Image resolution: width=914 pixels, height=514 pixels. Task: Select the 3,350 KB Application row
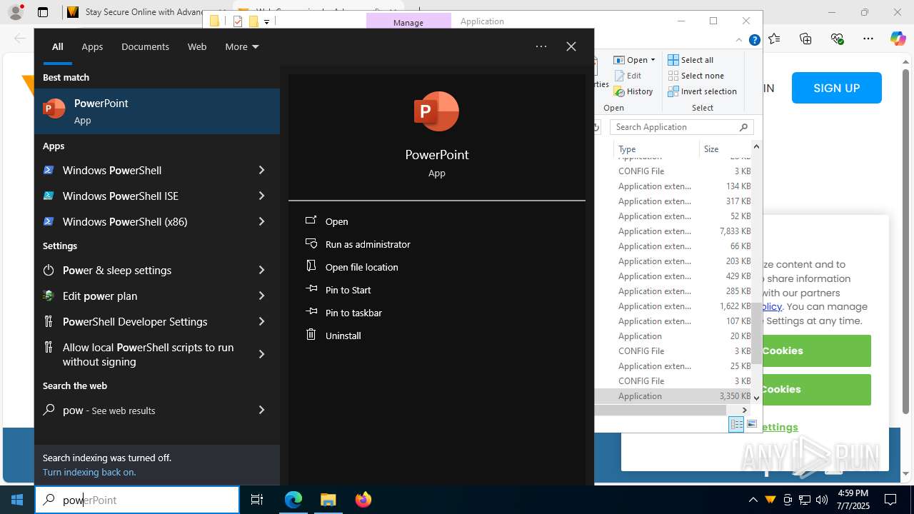tap(673, 396)
